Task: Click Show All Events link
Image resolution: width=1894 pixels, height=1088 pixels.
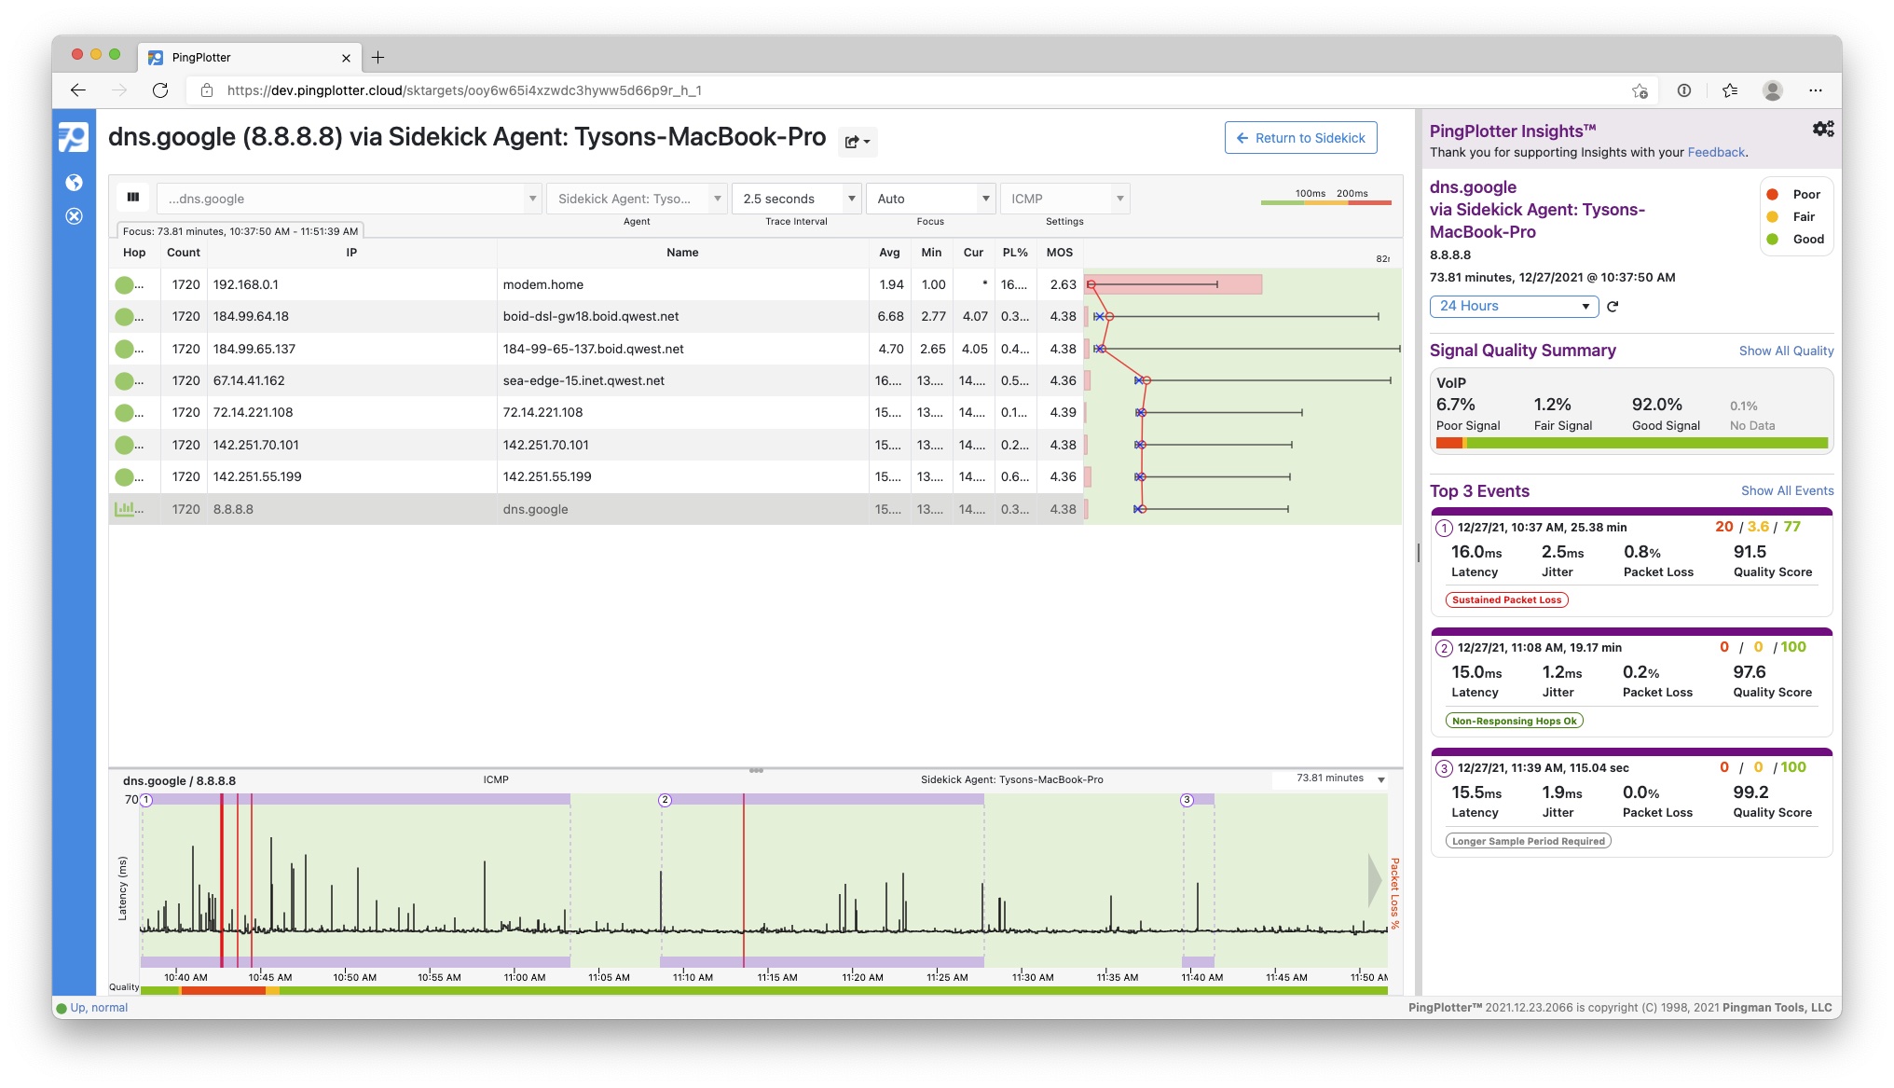Action: (1787, 490)
